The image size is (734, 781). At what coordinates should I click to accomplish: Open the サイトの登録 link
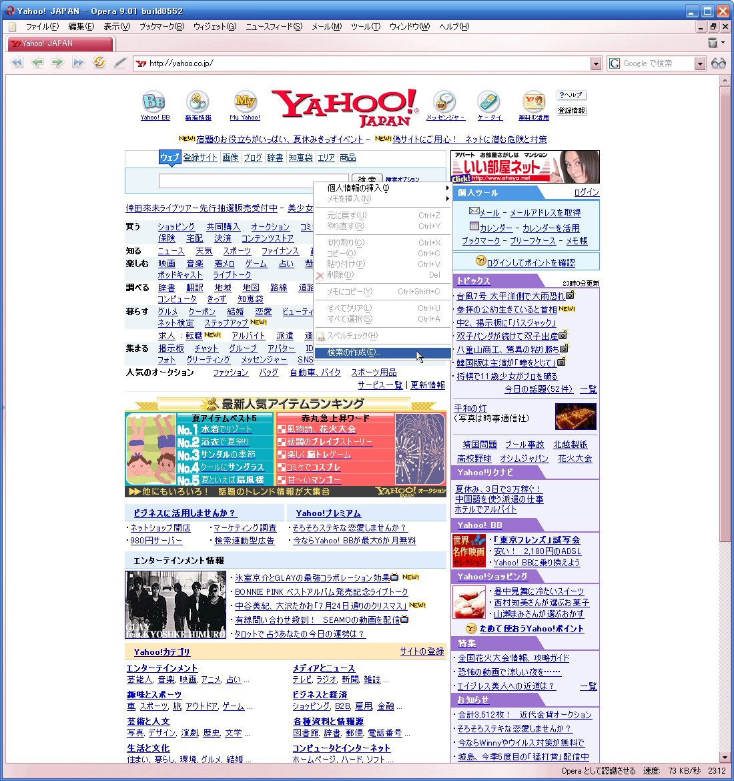click(x=422, y=651)
